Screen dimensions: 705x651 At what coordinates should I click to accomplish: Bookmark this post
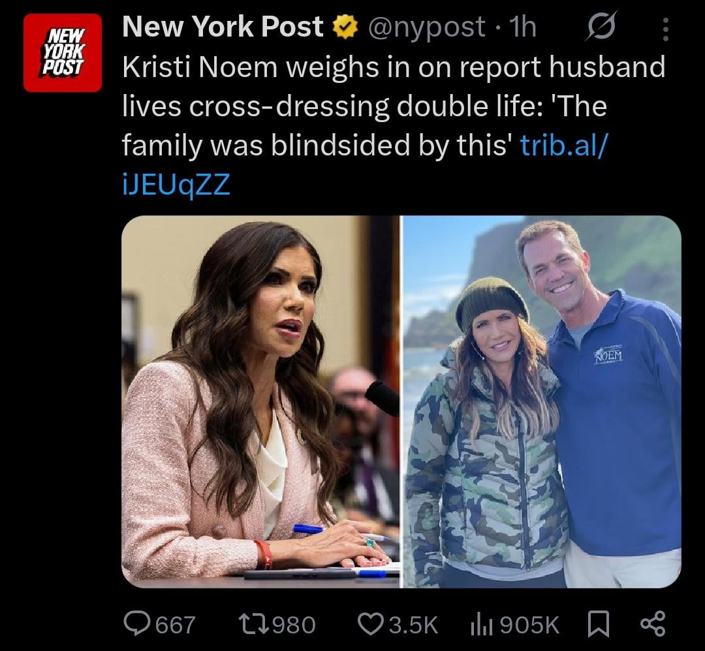point(599,624)
